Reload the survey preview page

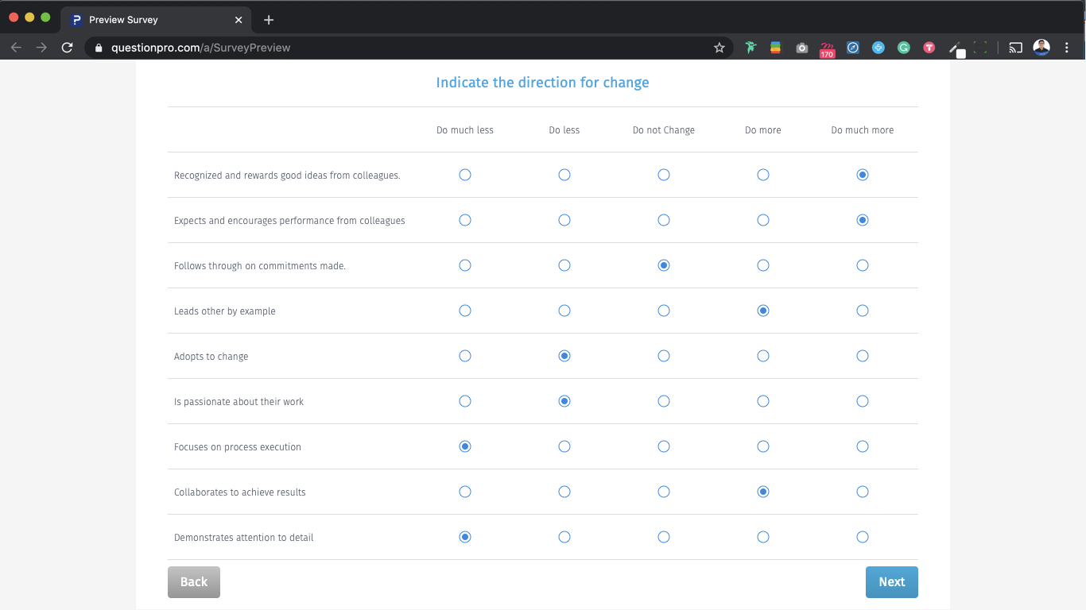click(x=67, y=48)
